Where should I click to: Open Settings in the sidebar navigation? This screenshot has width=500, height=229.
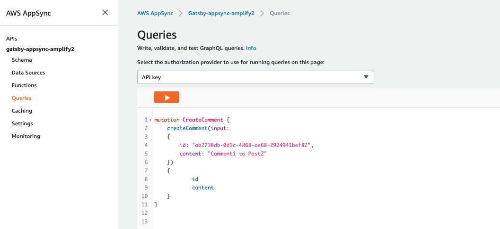point(22,123)
